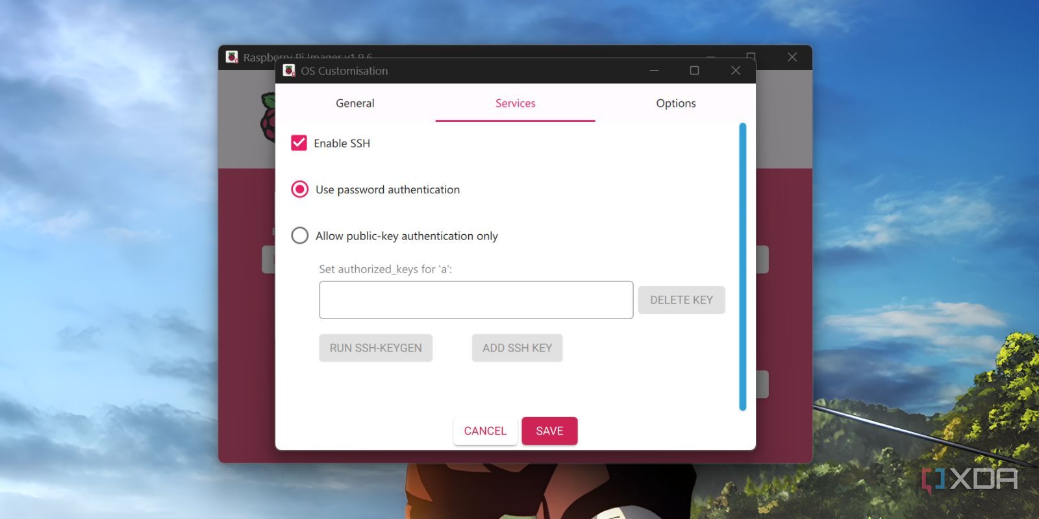Viewport: 1039px width, 519px height.
Task: Switch to the Options tab
Action: coord(675,103)
